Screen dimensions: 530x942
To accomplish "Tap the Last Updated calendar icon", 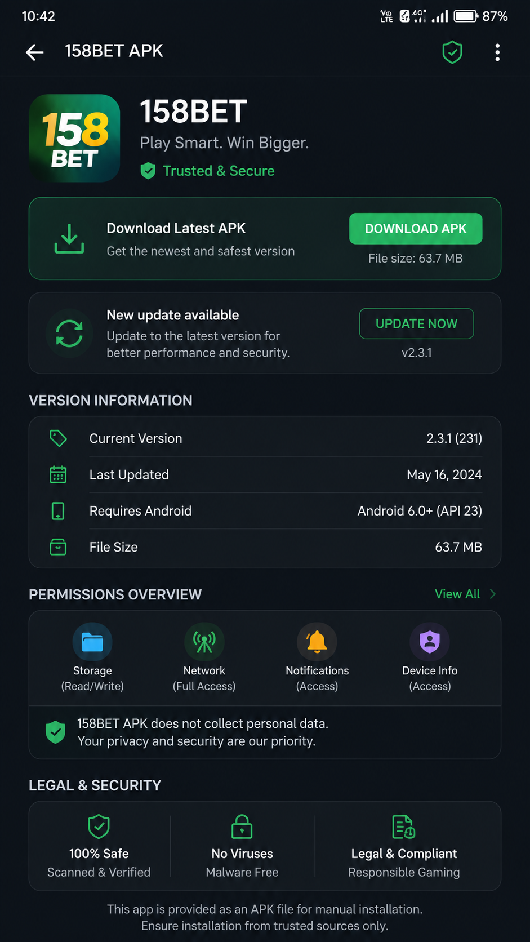I will point(58,474).
